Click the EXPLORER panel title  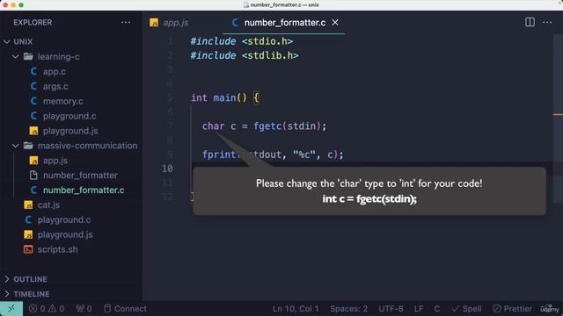tap(33, 22)
